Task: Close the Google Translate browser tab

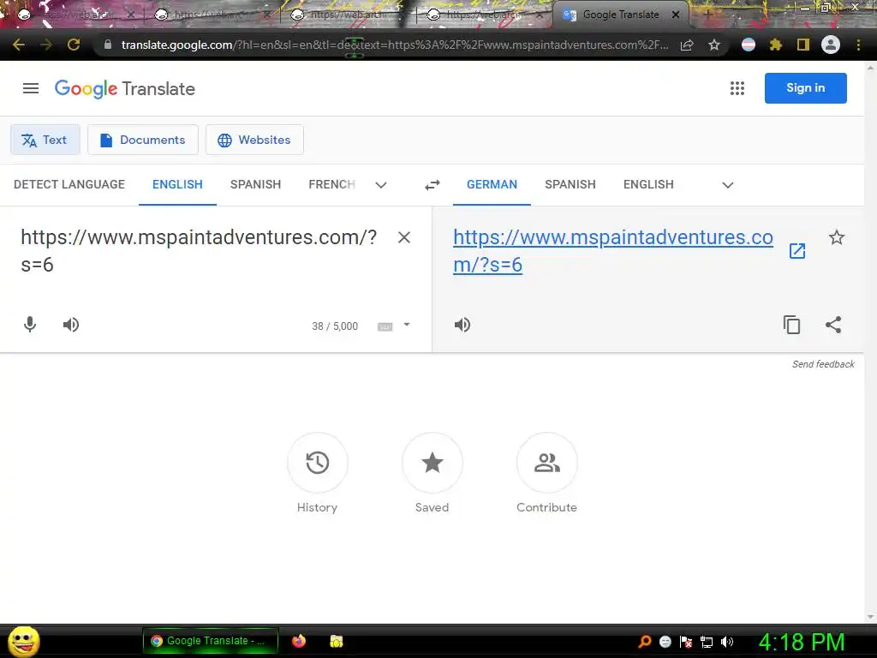Action: (676, 15)
